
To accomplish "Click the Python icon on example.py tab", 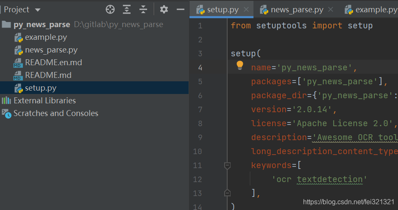I will (349, 10).
